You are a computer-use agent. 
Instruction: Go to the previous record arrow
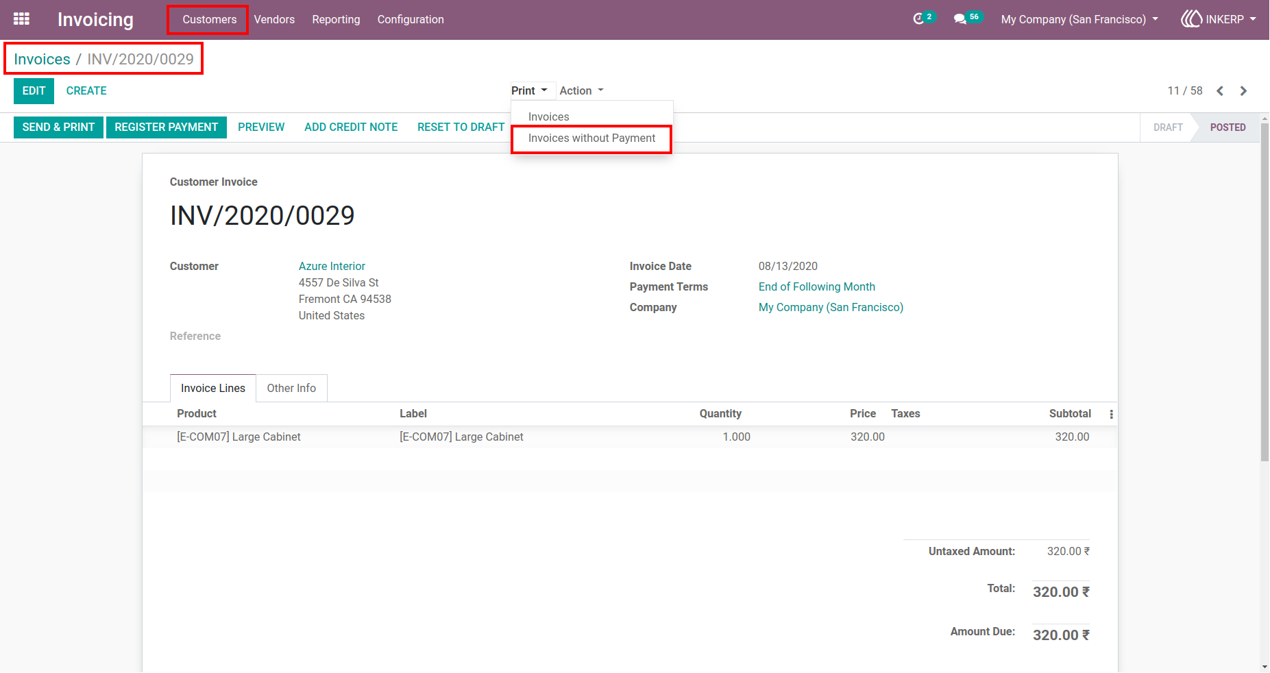coord(1220,91)
